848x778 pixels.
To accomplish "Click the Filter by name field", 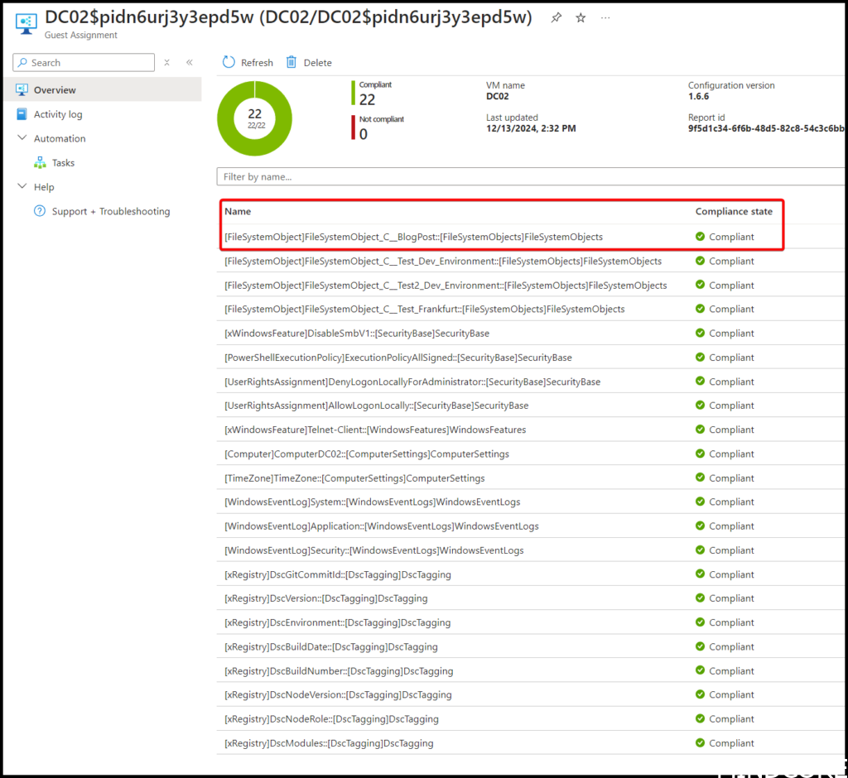I will pyautogui.click(x=530, y=176).
